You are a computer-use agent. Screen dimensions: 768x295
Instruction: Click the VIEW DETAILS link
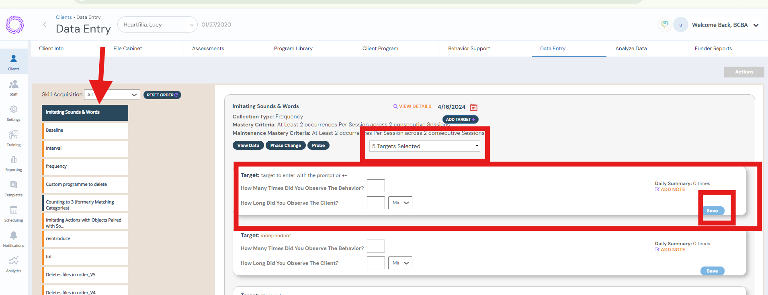pyautogui.click(x=412, y=106)
